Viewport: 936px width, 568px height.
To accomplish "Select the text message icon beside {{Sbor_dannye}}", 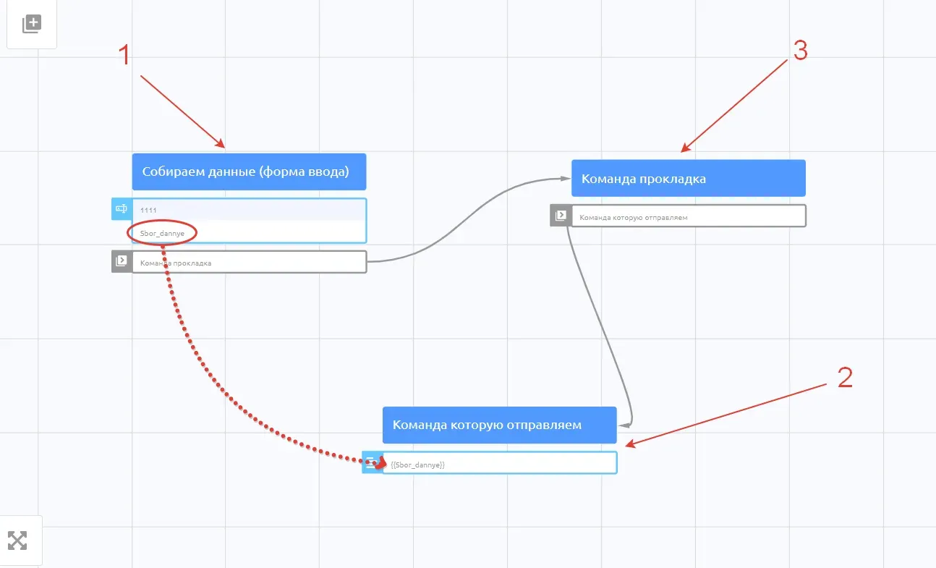I will point(373,463).
